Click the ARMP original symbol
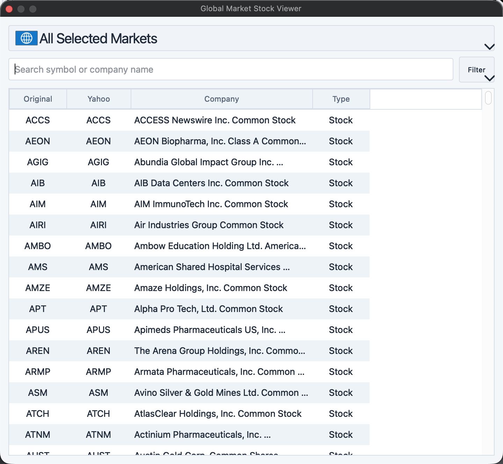The width and height of the screenshot is (503, 464). pos(38,372)
